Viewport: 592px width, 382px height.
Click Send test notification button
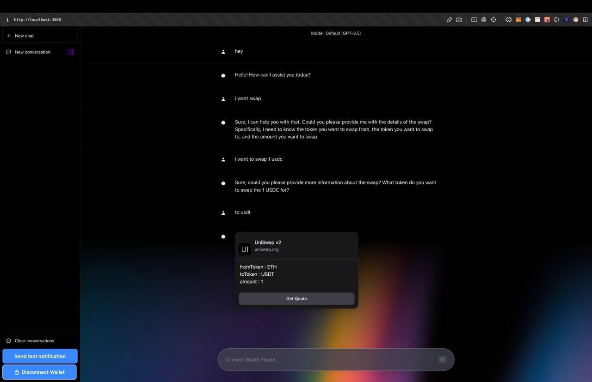point(40,356)
